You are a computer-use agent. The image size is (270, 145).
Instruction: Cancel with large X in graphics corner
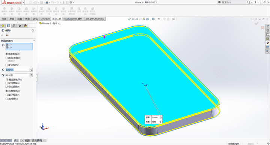click(x=262, y=27)
